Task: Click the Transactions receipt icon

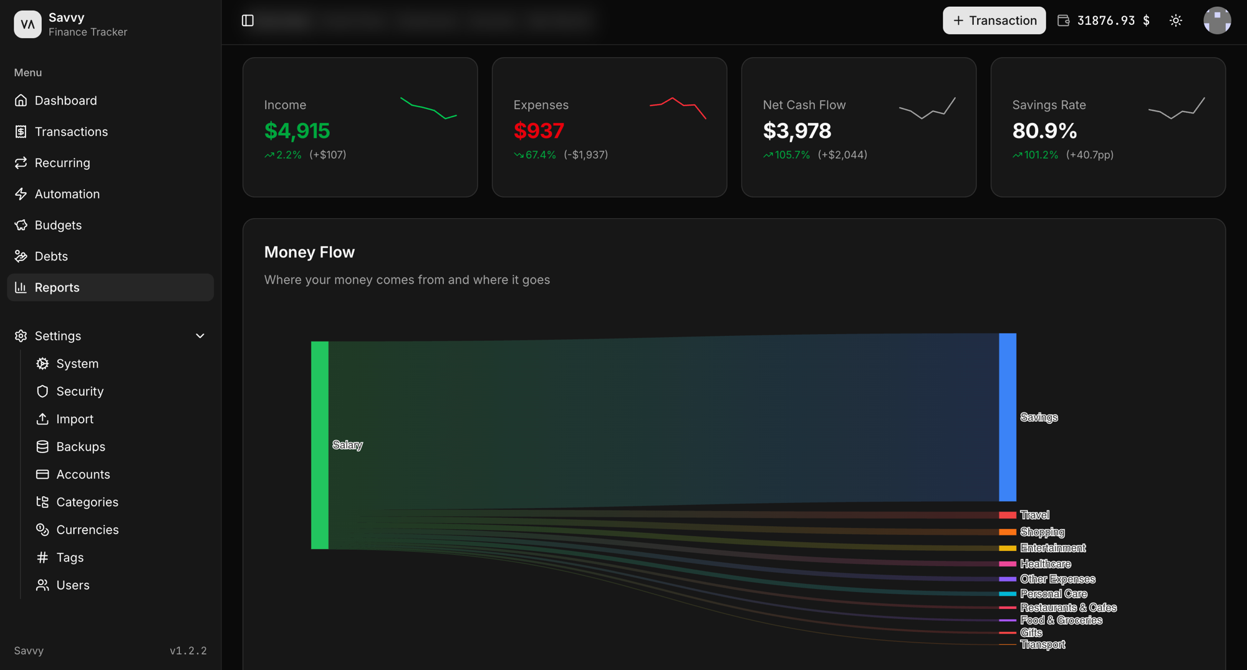Action: [x=21, y=132]
